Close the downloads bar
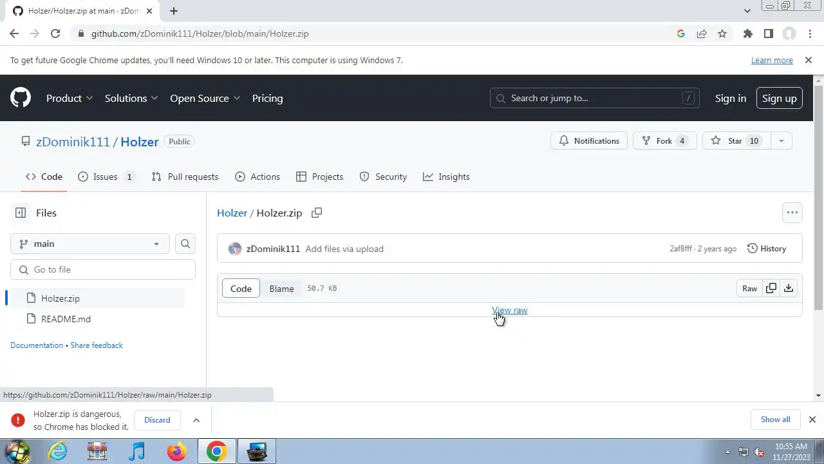The width and height of the screenshot is (824, 464). coord(812,420)
